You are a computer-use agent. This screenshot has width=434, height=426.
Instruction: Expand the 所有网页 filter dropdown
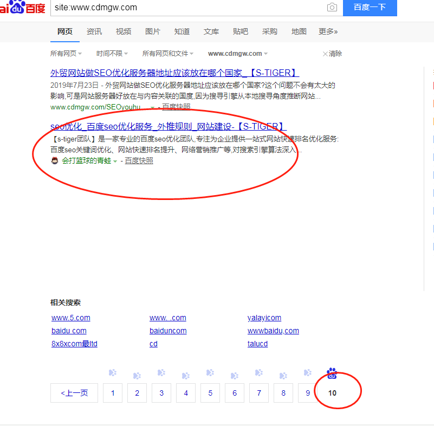click(66, 54)
